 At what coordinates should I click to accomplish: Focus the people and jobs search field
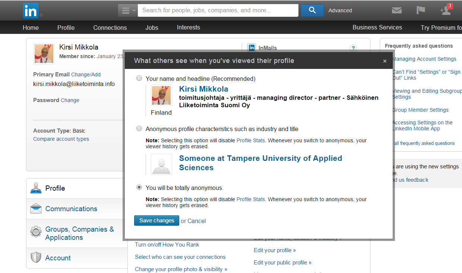coord(218,10)
